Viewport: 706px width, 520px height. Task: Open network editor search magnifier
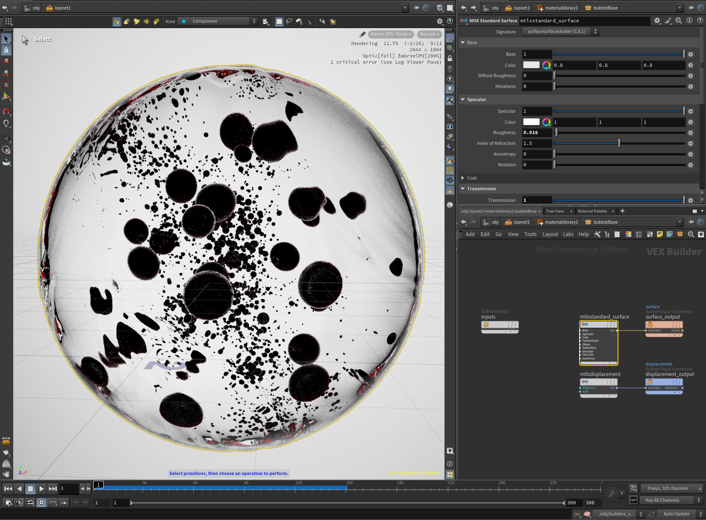tap(691, 234)
